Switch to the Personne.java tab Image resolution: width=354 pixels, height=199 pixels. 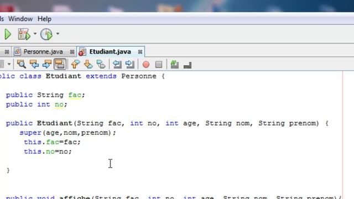[43, 51]
